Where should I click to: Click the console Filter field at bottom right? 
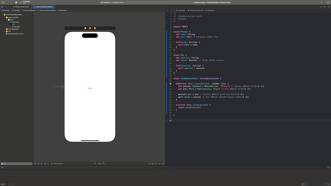(312, 184)
